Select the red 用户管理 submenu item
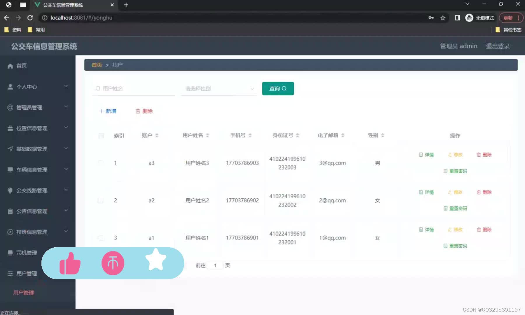 click(x=24, y=293)
